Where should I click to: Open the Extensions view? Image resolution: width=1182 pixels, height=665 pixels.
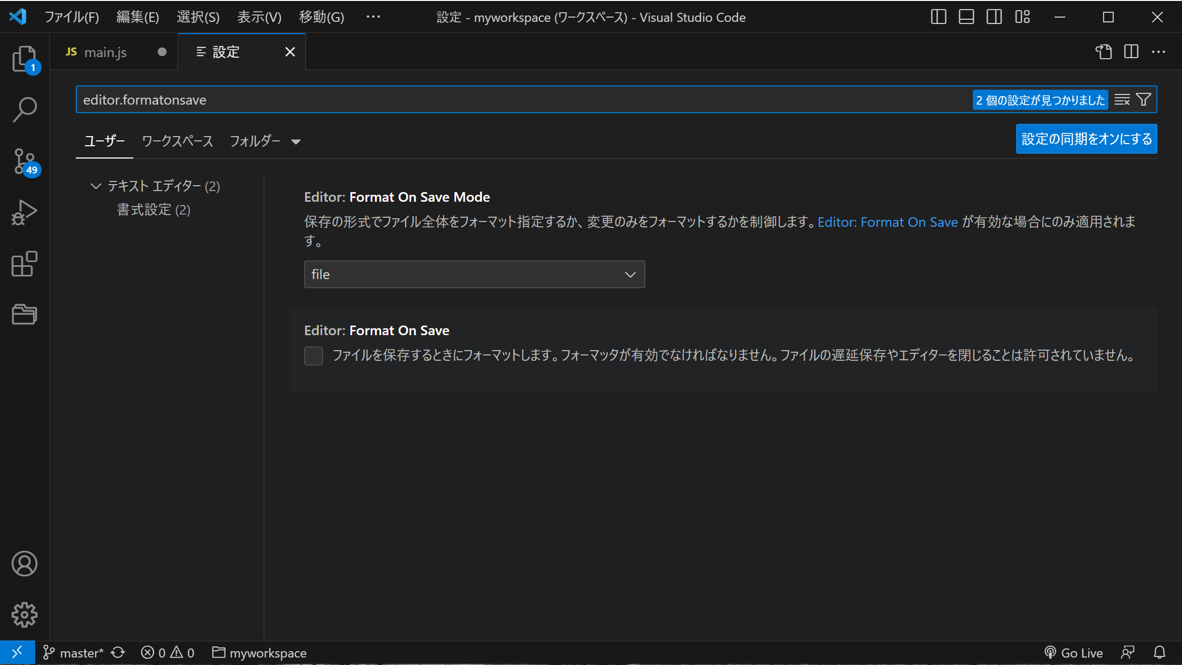[x=25, y=264]
